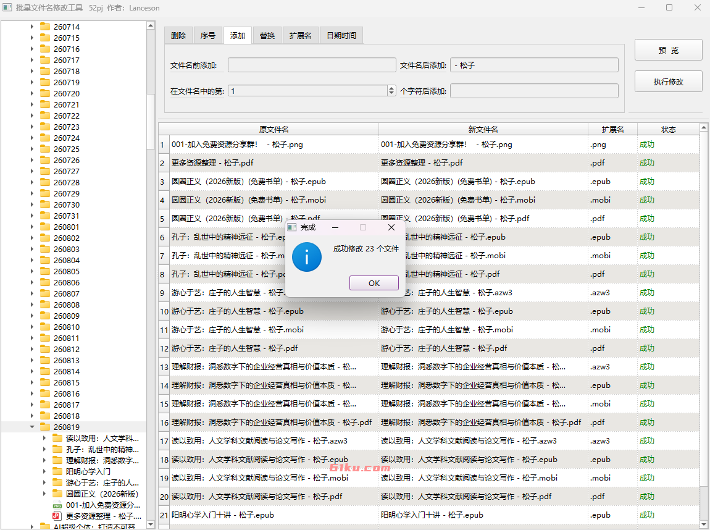
Task: Click row 12 new name 游心于艺 松子.pdf
Action: (x=483, y=348)
